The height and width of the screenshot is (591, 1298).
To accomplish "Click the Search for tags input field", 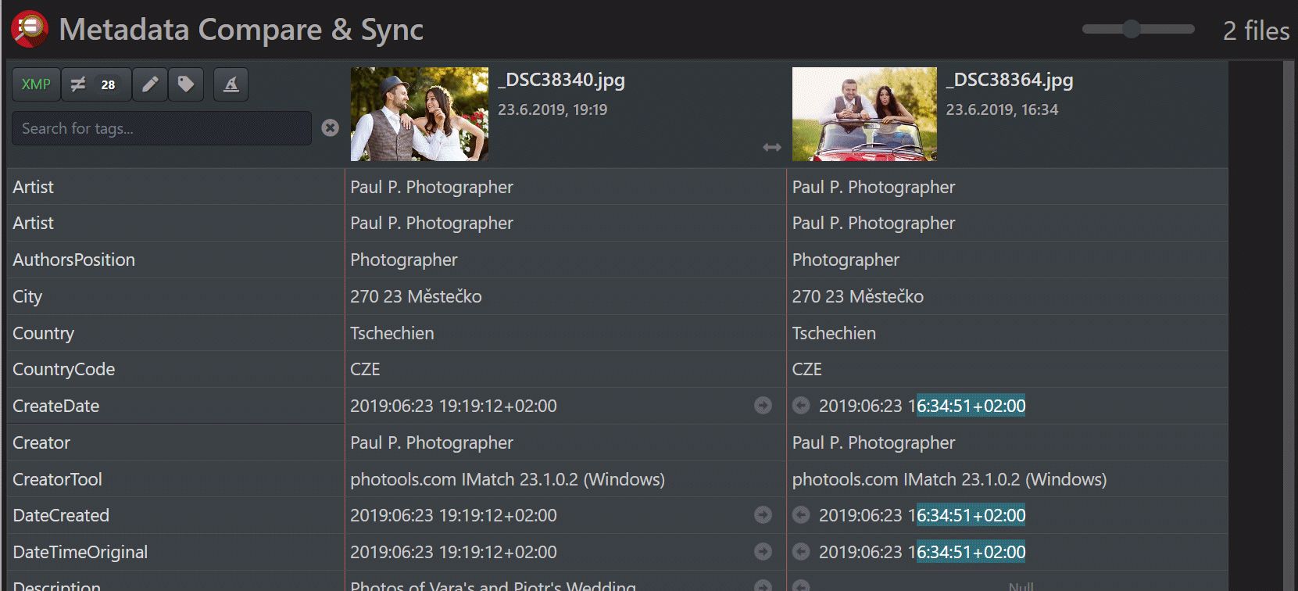I will click(x=162, y=128).
